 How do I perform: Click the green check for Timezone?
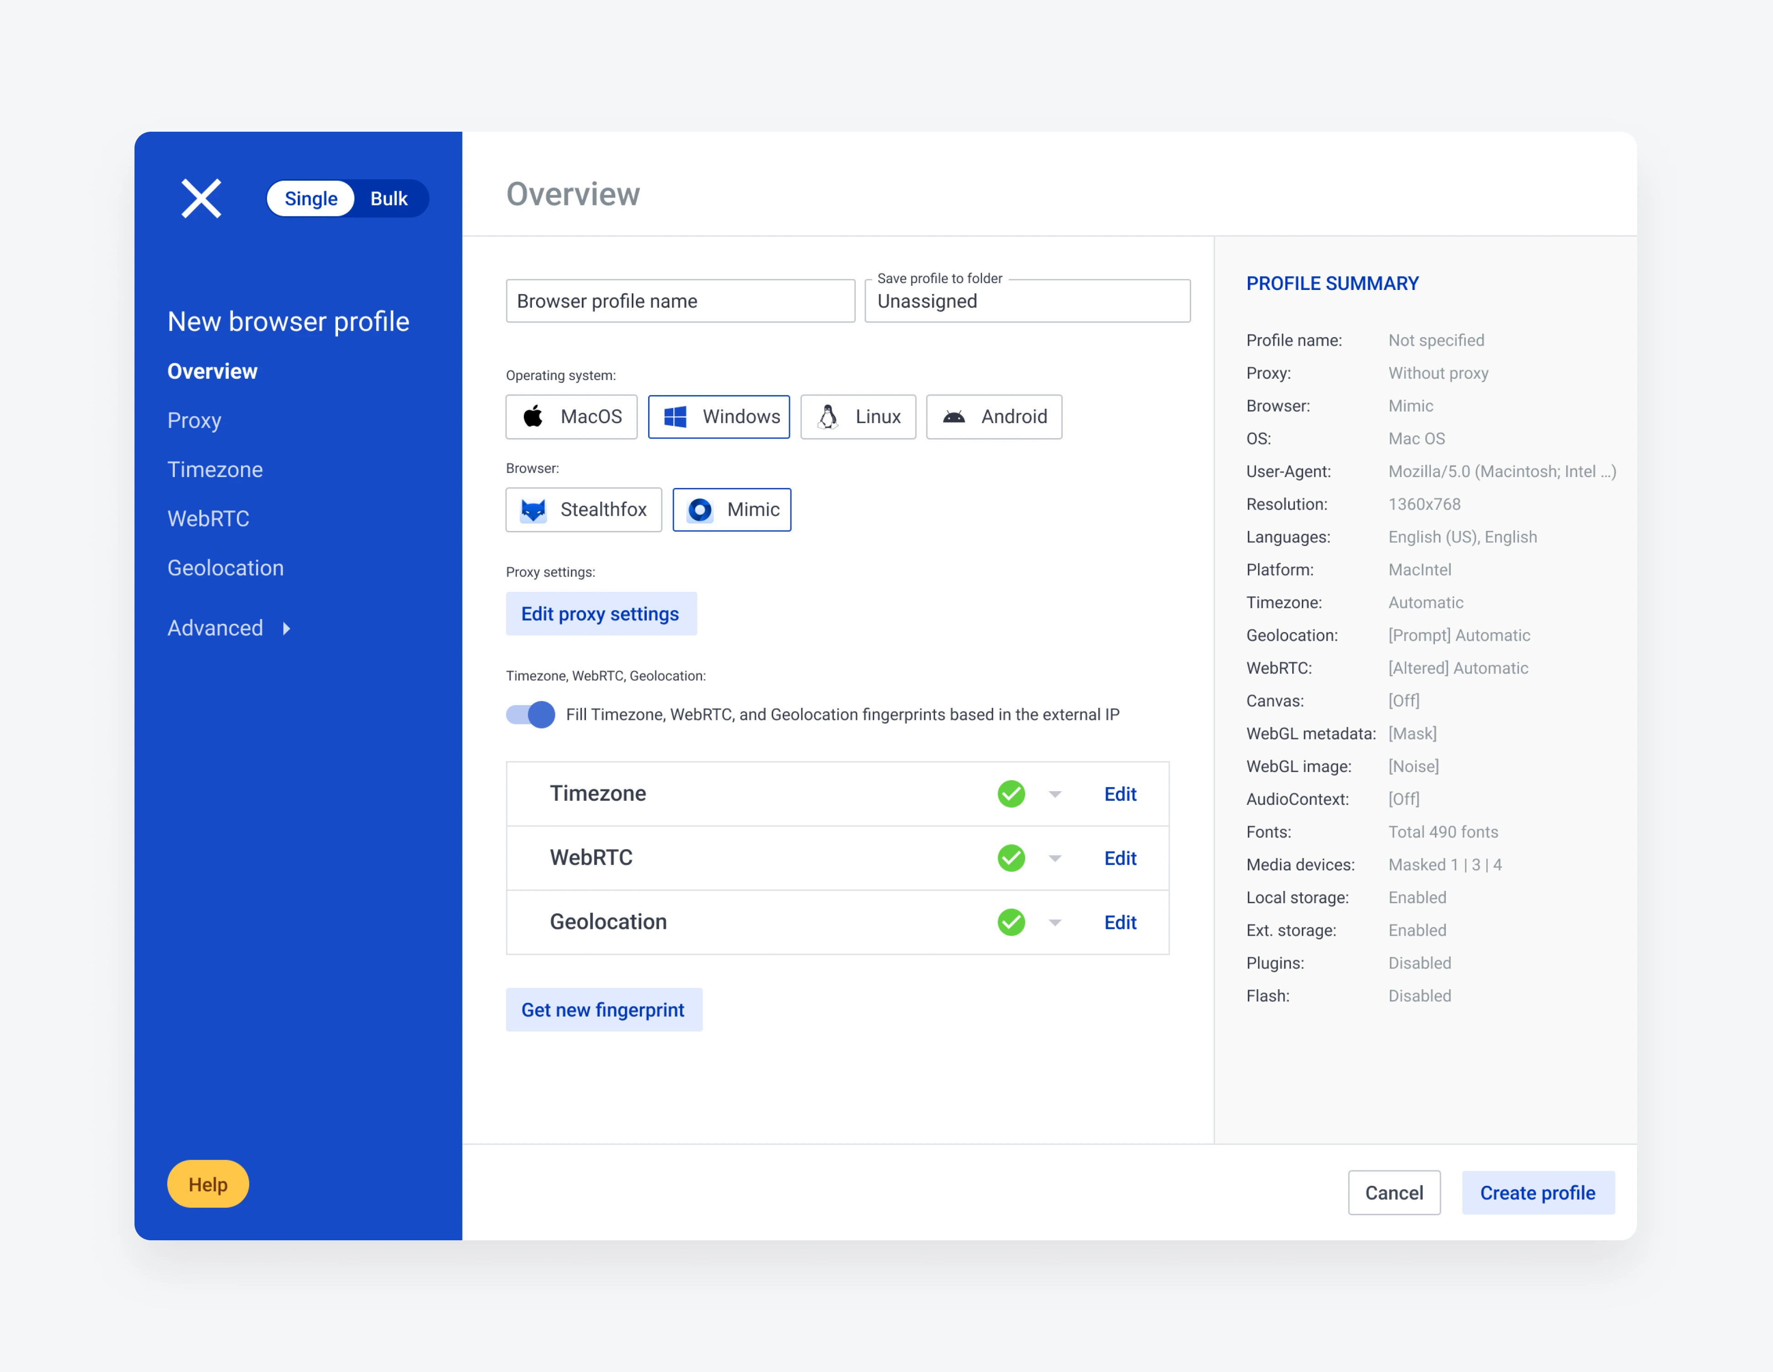(x=1011, y=793)
